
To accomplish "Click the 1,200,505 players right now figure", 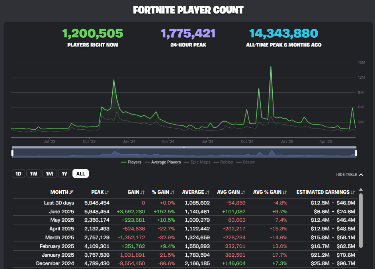I will [x=92, y=33].
